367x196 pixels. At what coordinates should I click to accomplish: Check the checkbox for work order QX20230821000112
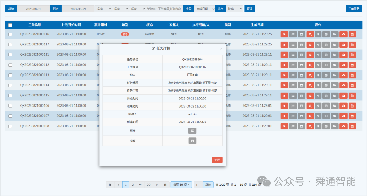tap(9, 65)
